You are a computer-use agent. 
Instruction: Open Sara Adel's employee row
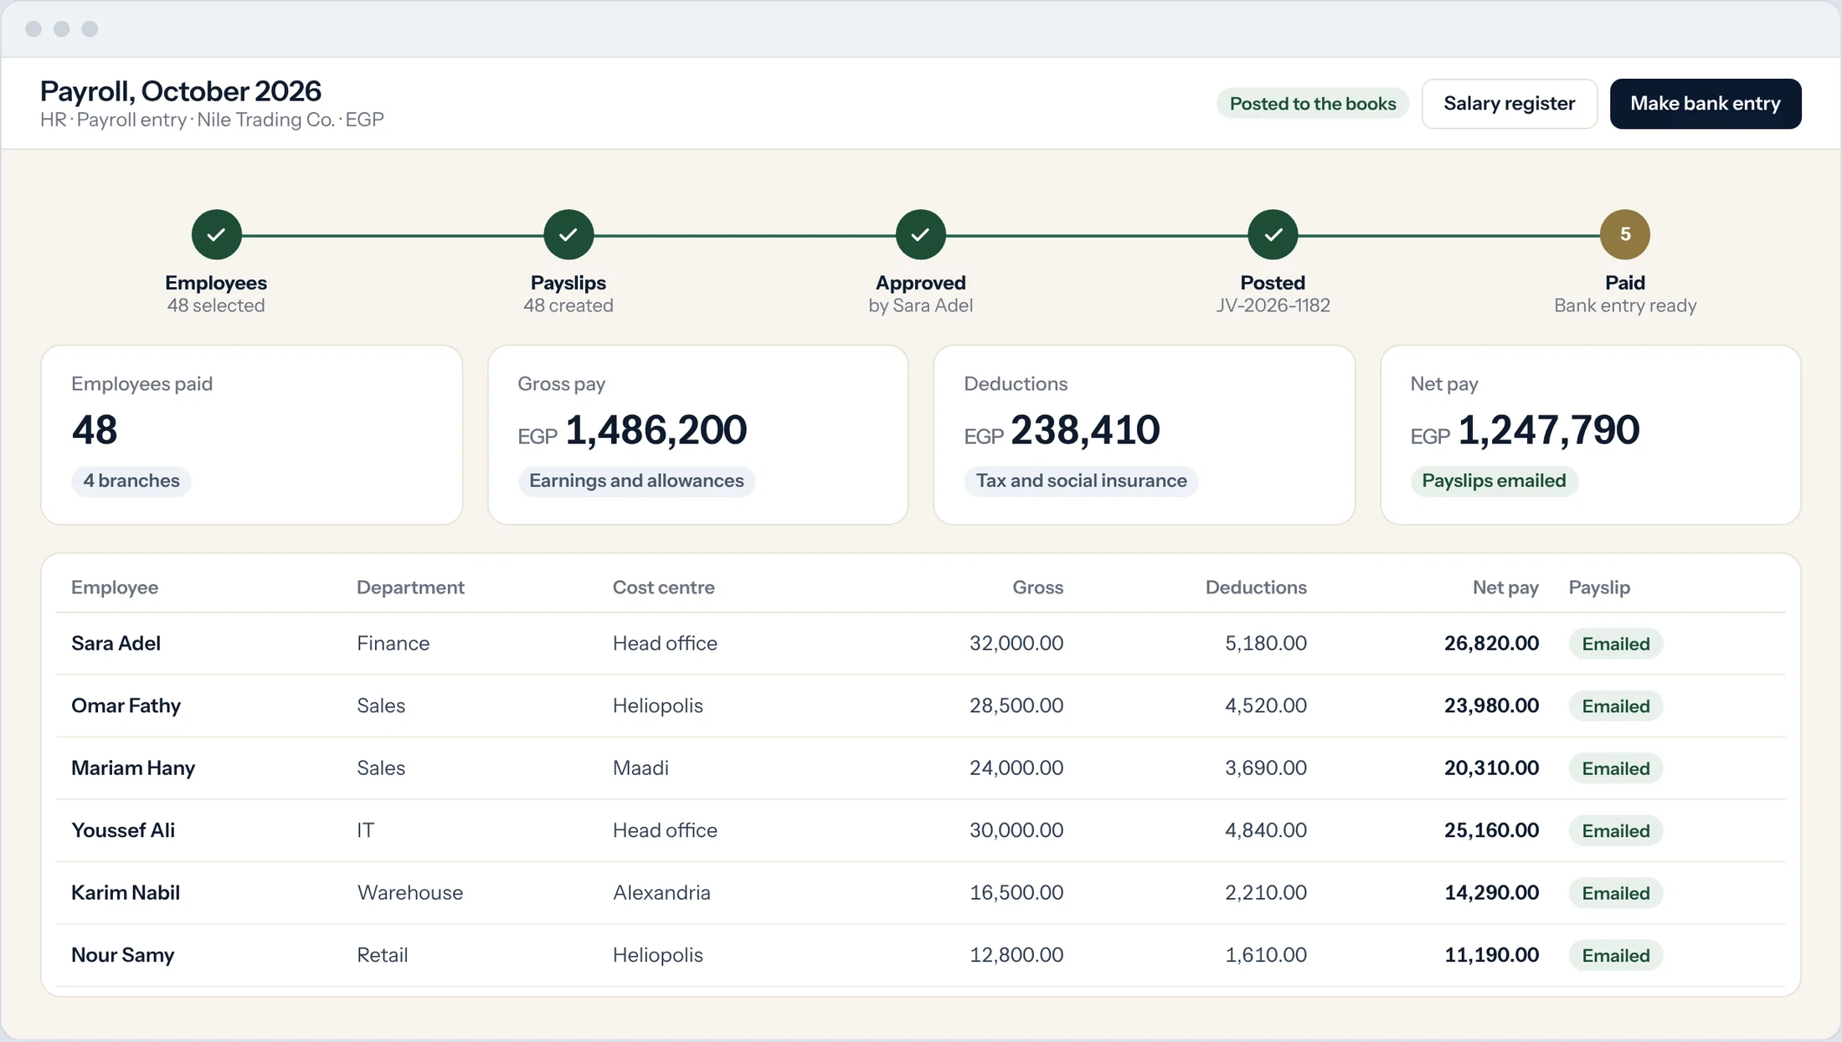(920, 644)
